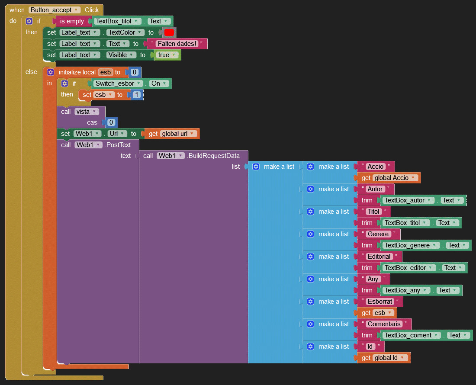Viewport: 476px width, 385px height.
Task: Click the gear icon on the Accio make a list
Action: click(x=310, y=167)
